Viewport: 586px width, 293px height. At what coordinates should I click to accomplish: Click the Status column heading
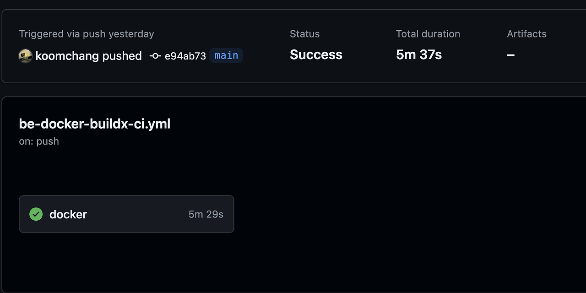point(304,33)
